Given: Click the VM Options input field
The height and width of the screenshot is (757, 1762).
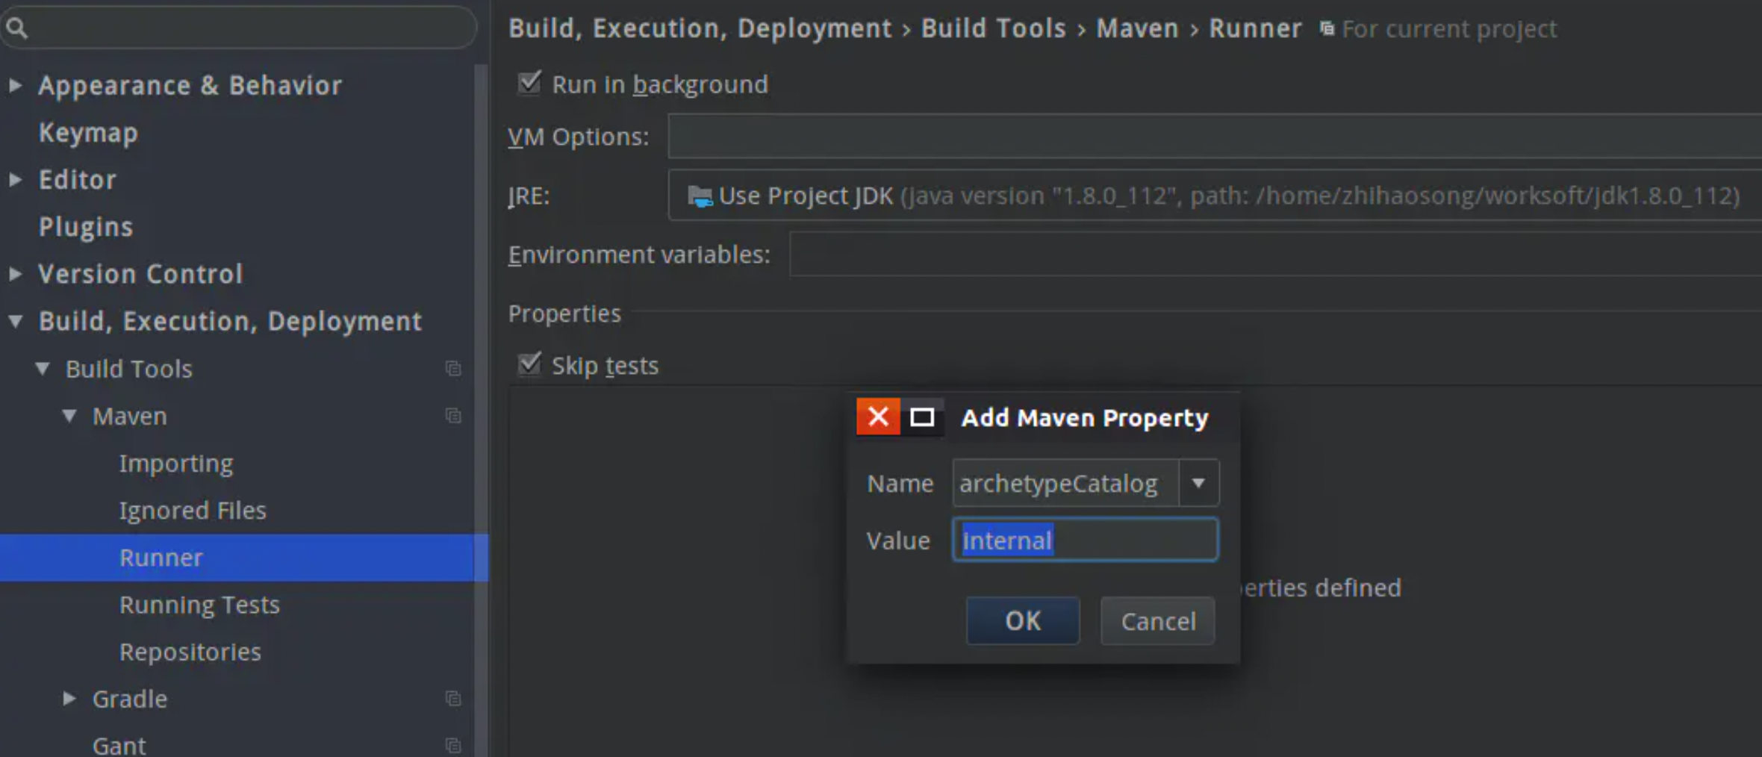Looking at the screenshot, I should point(1215,136).
